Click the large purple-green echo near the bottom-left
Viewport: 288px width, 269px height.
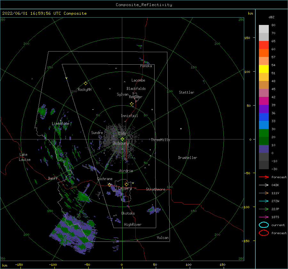74,233
